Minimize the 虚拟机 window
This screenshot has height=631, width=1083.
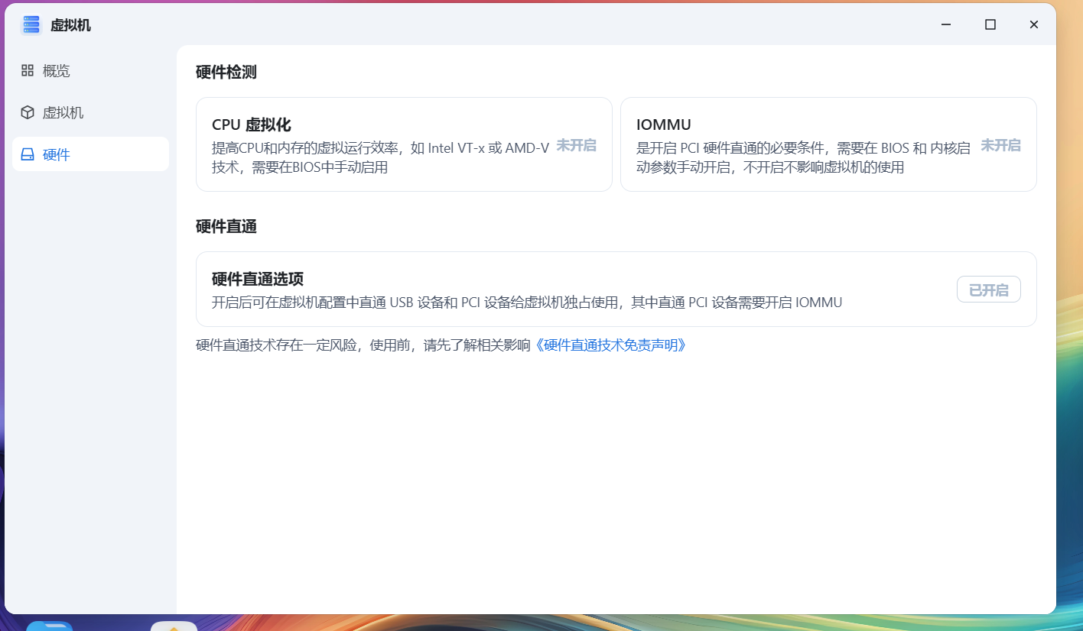947,24
